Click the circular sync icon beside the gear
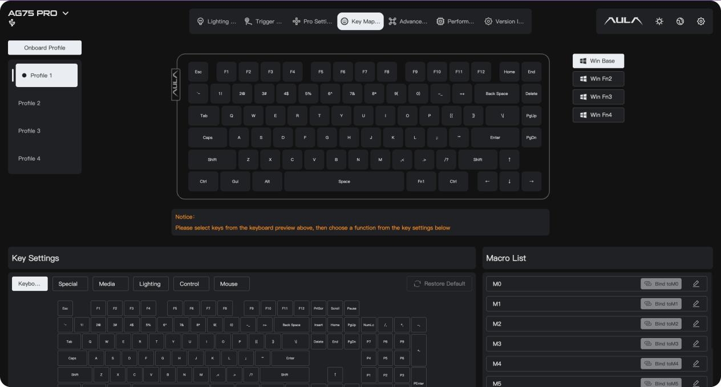721x387 pixels. [x=680, y=21]
